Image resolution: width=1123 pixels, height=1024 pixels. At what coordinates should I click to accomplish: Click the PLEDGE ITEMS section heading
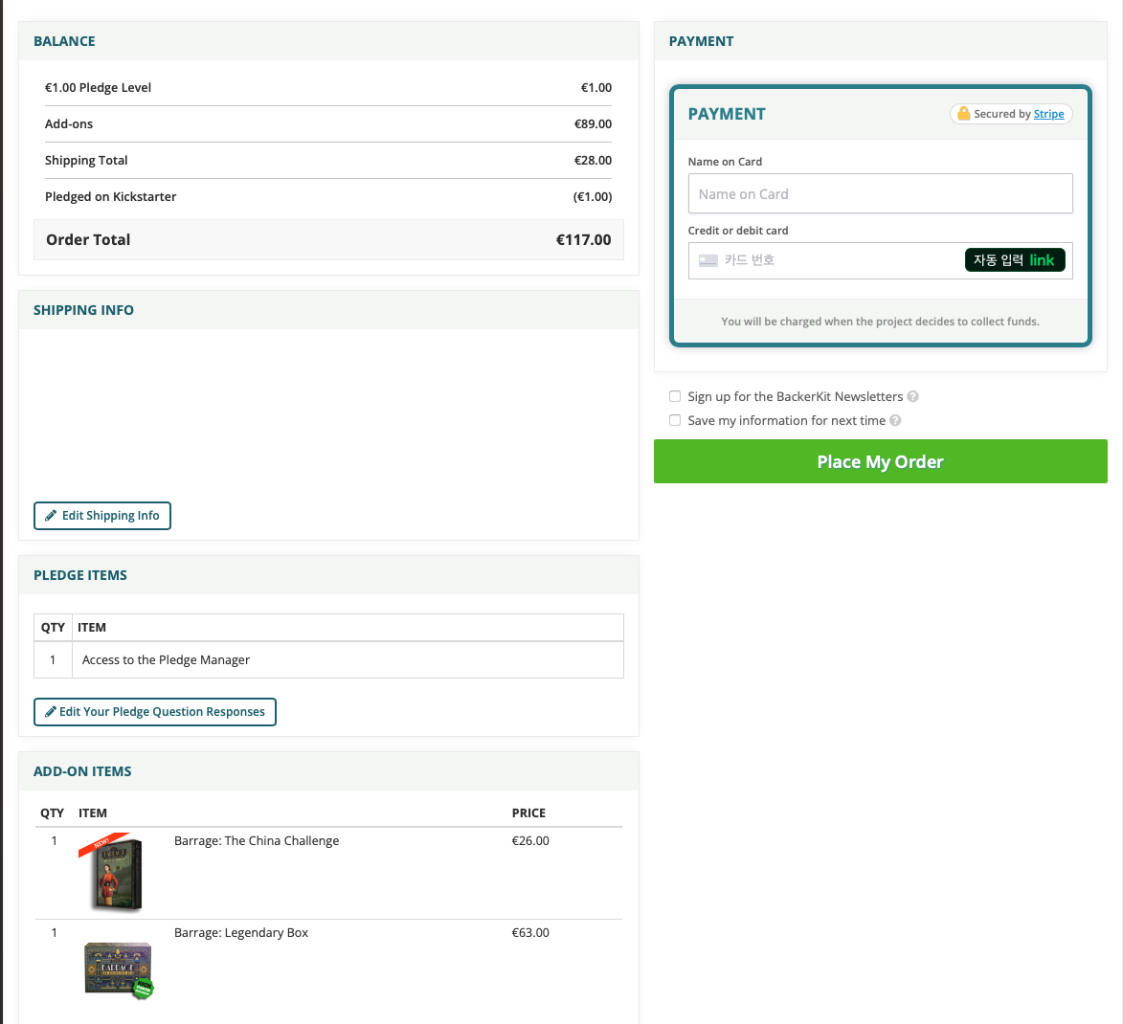(x=80, y=575)
